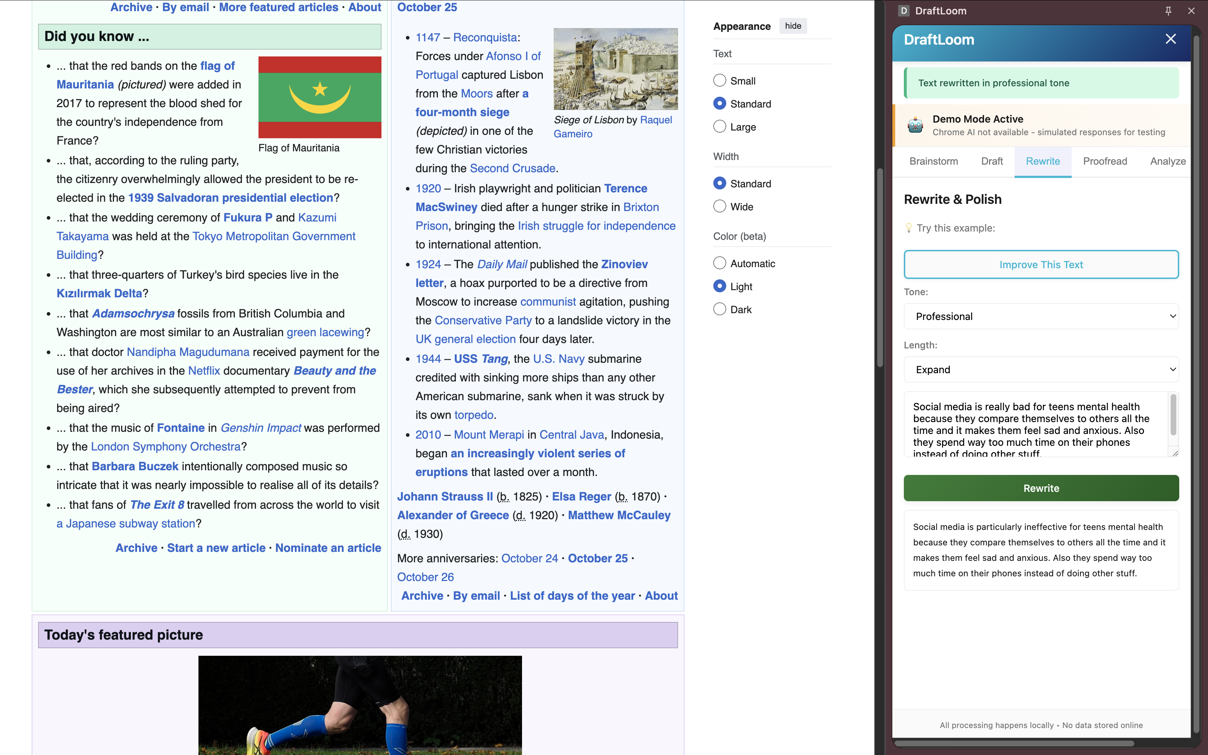Open the Brainstorm tab

coord(933,161)
